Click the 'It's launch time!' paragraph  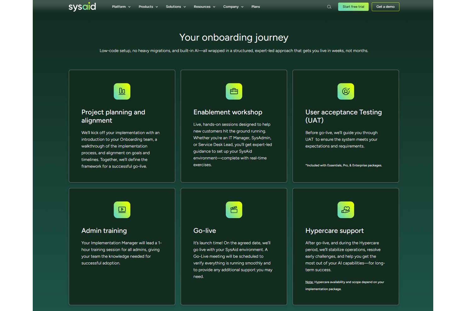233,260
